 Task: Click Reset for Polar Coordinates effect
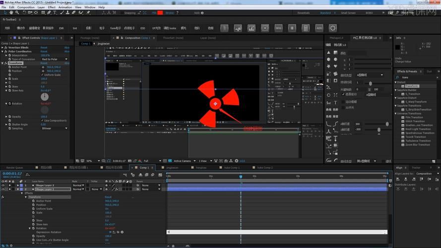pos(44,52)
